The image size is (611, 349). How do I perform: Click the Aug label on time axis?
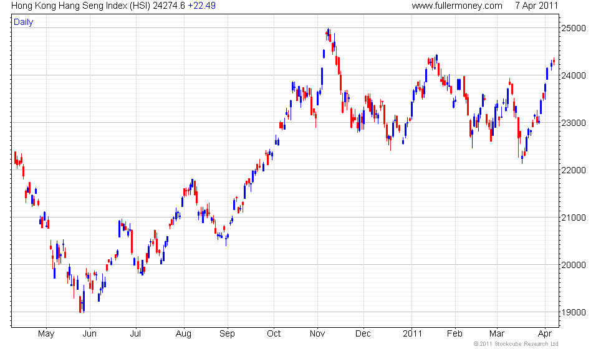[x=183, y=334]
